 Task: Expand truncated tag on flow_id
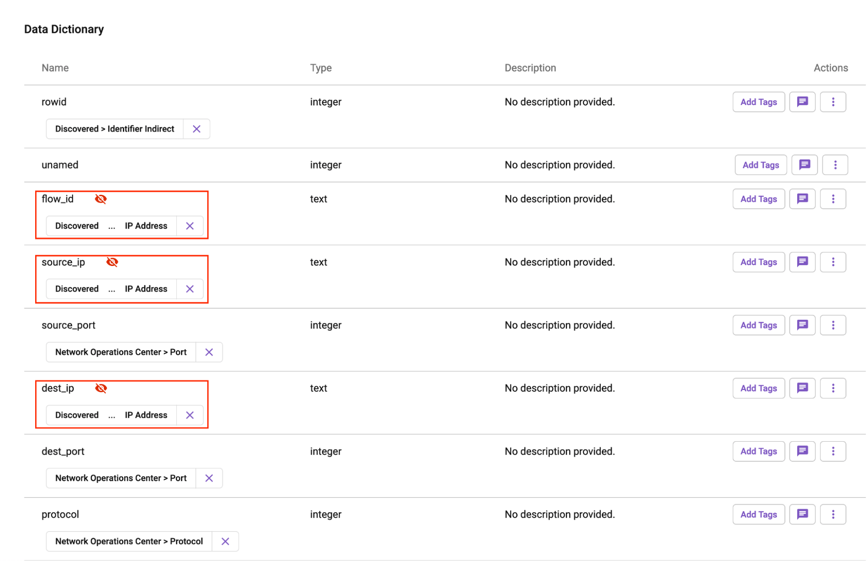(x=112, y=226)
